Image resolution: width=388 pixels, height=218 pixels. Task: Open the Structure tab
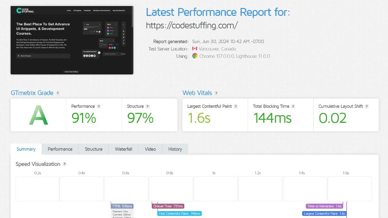94,149
